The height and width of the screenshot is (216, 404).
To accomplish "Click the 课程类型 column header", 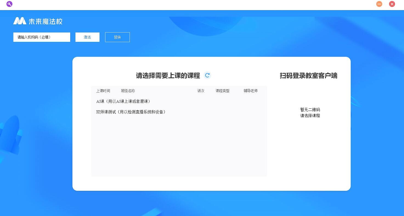I will point(222,91).
